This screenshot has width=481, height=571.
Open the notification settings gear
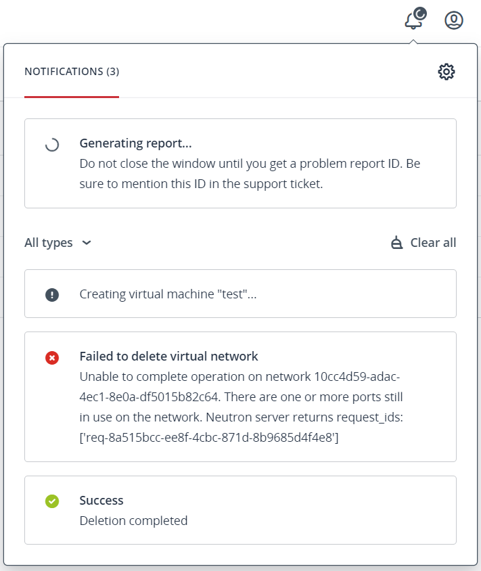(446, 71)
